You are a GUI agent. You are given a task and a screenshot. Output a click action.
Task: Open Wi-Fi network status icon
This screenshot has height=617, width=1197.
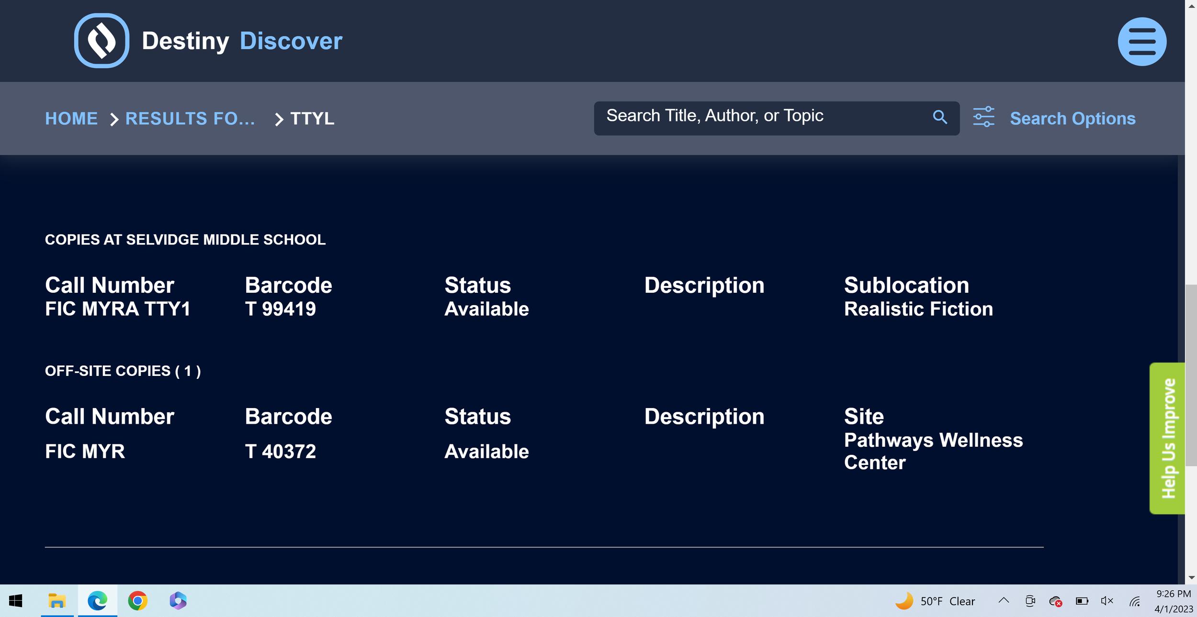pyautogui.click(x=1135, y=601)
